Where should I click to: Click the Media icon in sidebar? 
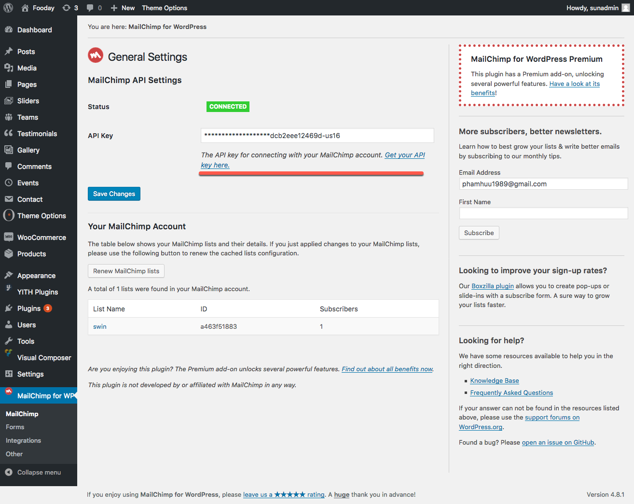tap(9, 68)
